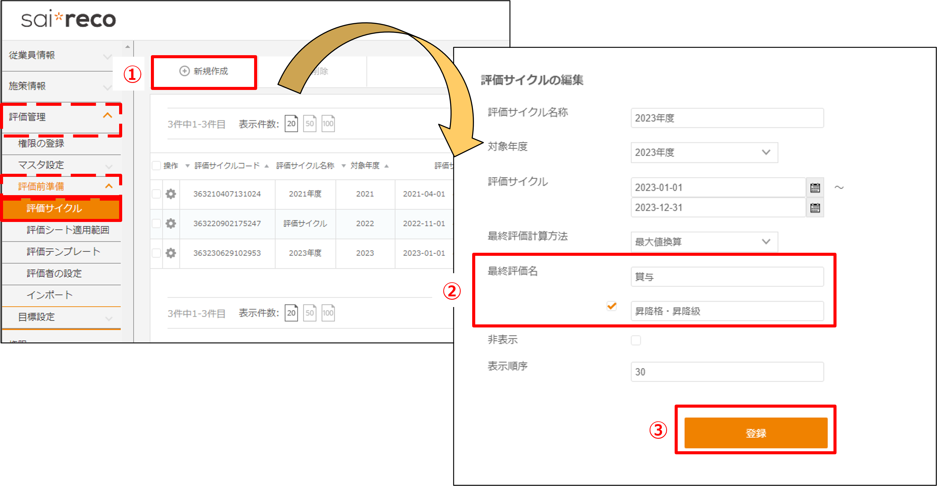Enable the 非表示 checkbox

pos(636,340)
